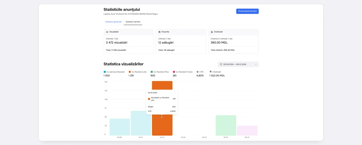Click the light pink bar for 06.10
The width and height of the screenshot is (362, 145).
(x=247, y=131)
